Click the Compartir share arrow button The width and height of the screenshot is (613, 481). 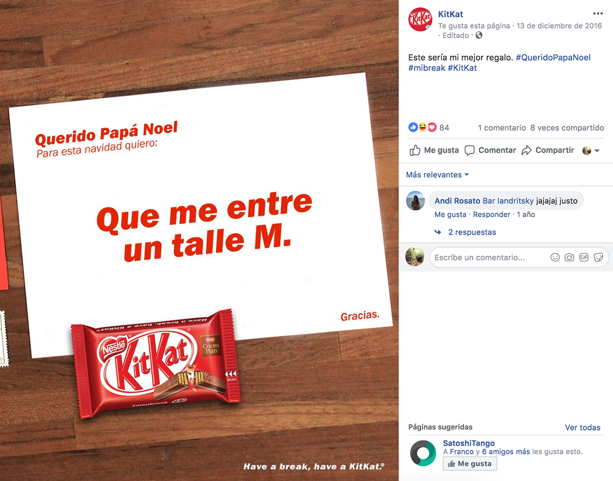(548, 150)
